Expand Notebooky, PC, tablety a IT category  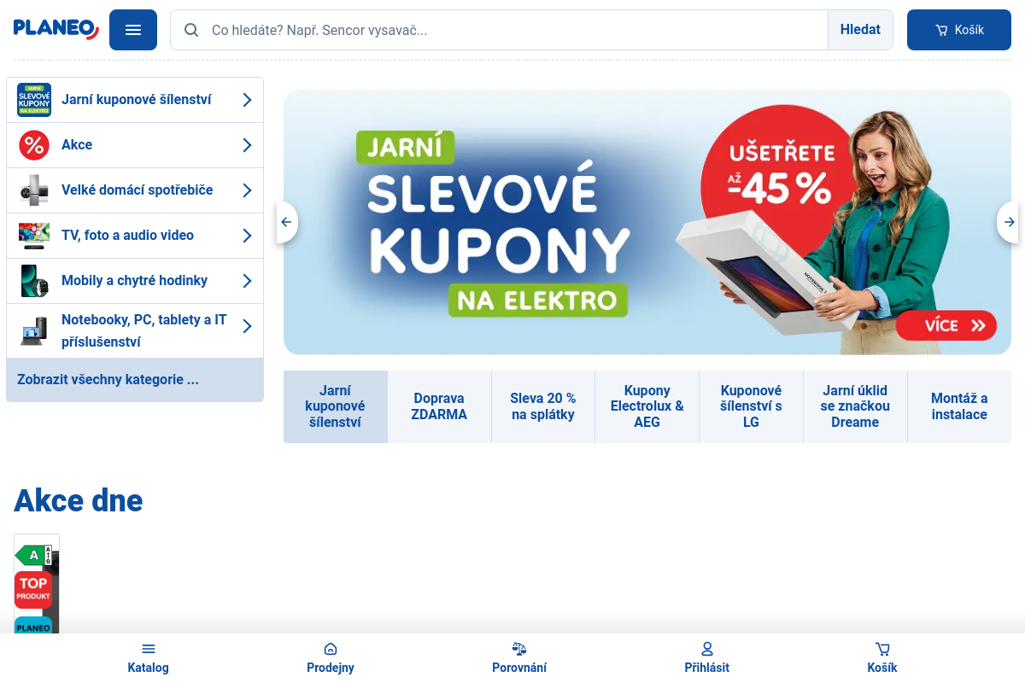pos(247,326)
